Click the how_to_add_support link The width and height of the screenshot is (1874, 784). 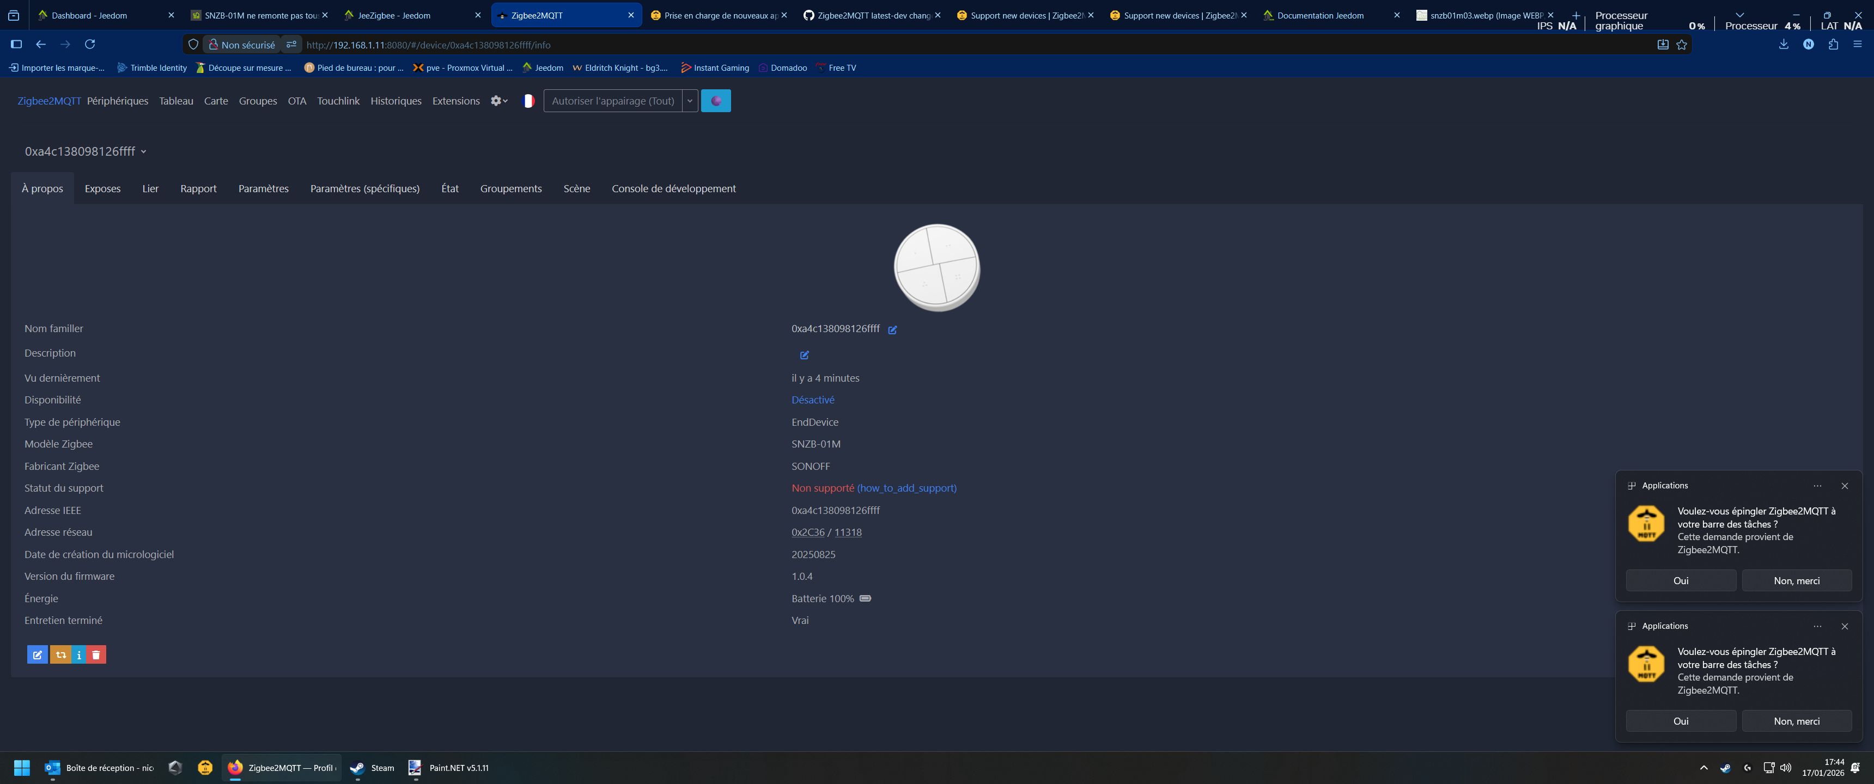coord(906,488)
